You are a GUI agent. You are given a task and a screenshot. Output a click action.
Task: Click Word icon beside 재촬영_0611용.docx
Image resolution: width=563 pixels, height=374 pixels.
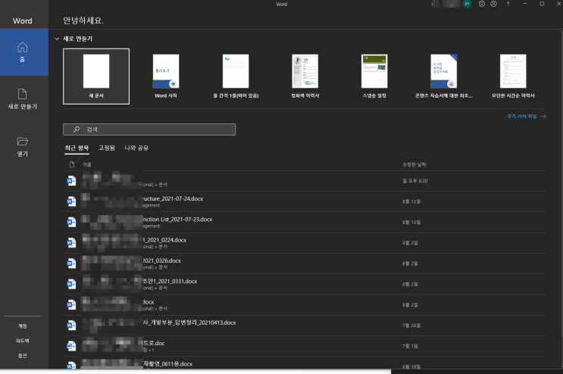[71, 366]
